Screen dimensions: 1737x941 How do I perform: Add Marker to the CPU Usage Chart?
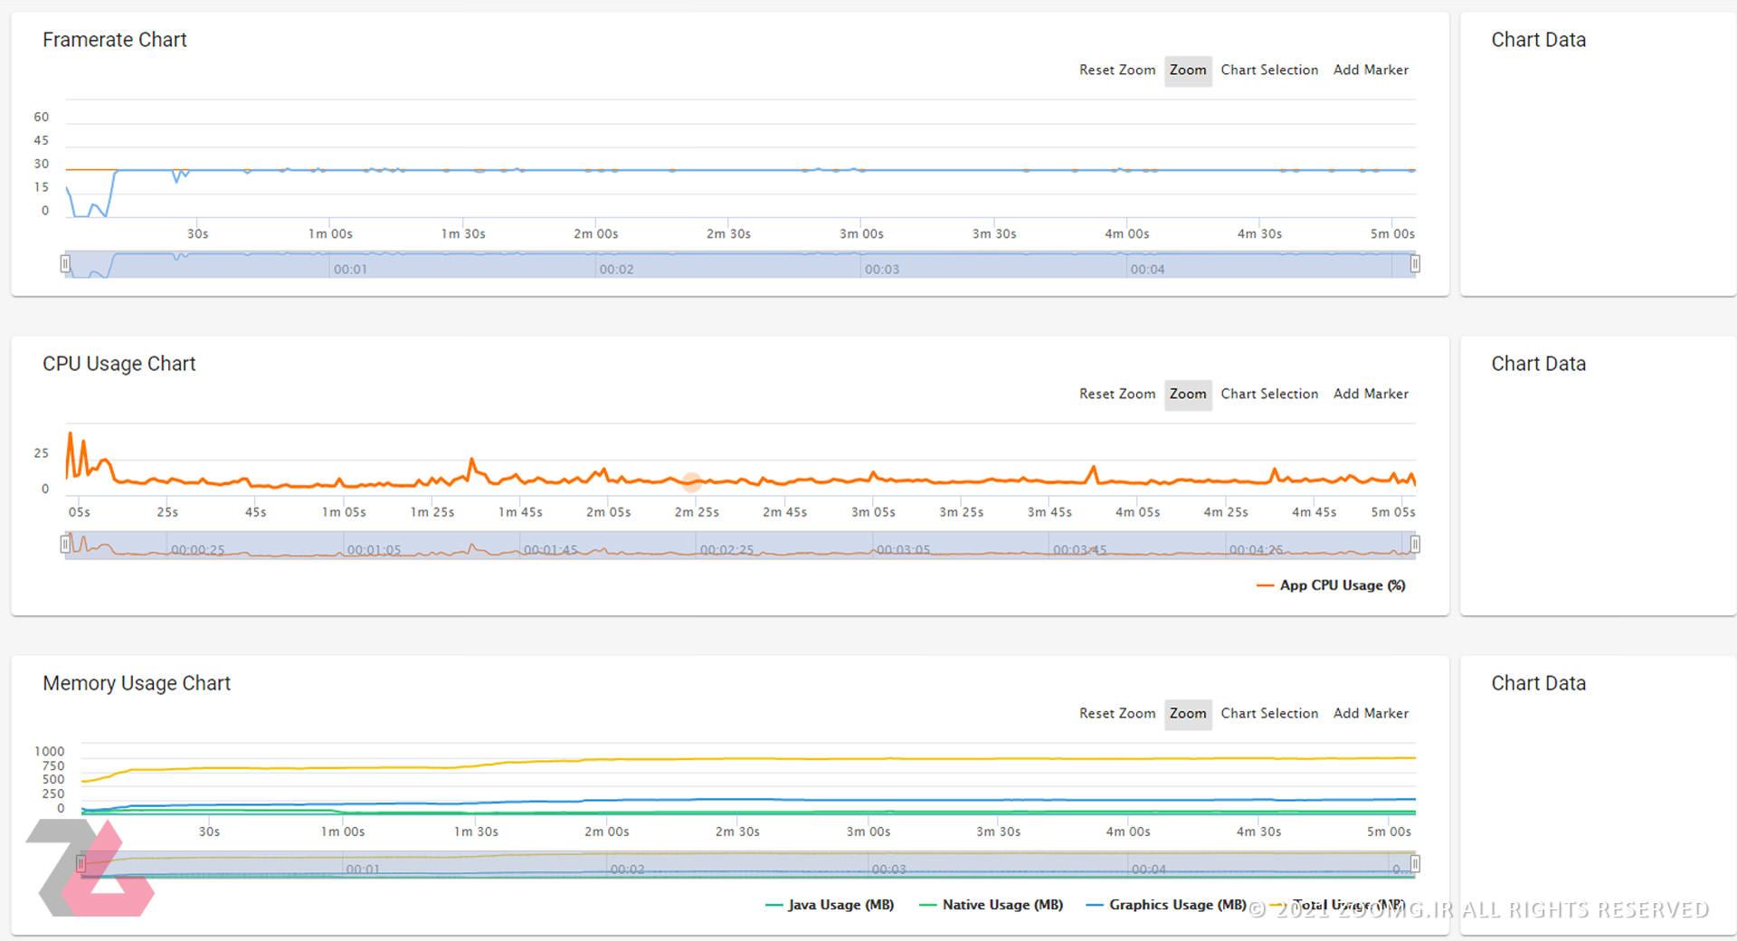[1371, 394]
